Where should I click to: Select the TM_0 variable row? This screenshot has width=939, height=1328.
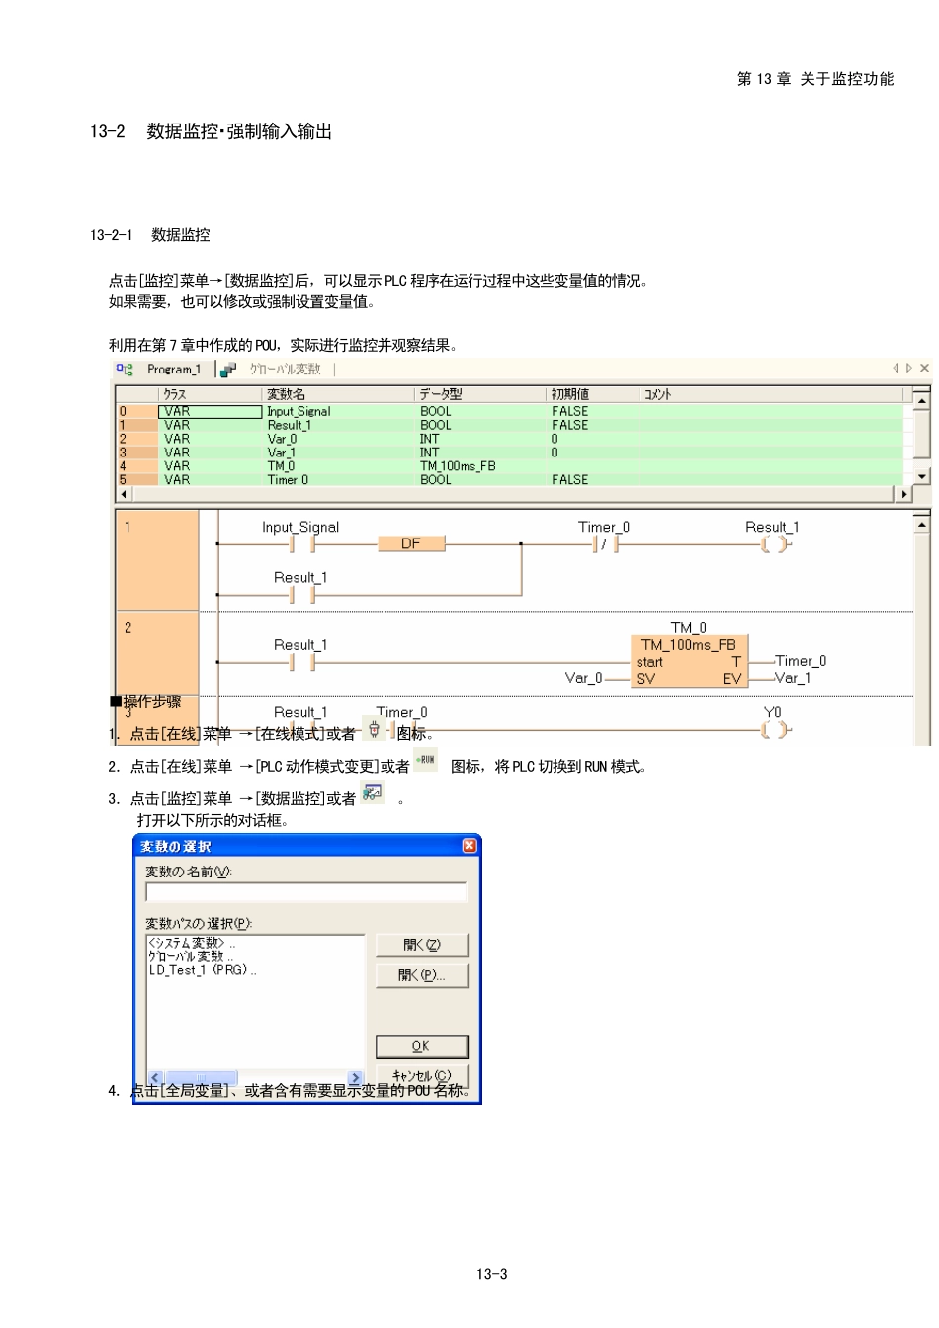tap(509, 466)
